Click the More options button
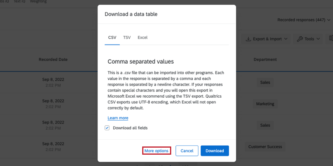 (x=156, y=151)
